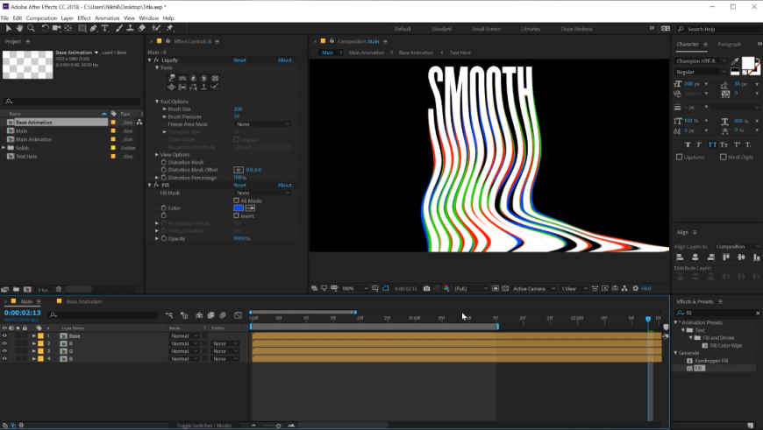763x430 pixels.
Task: Switch to the Standard workspace
Action: [442, 29]
